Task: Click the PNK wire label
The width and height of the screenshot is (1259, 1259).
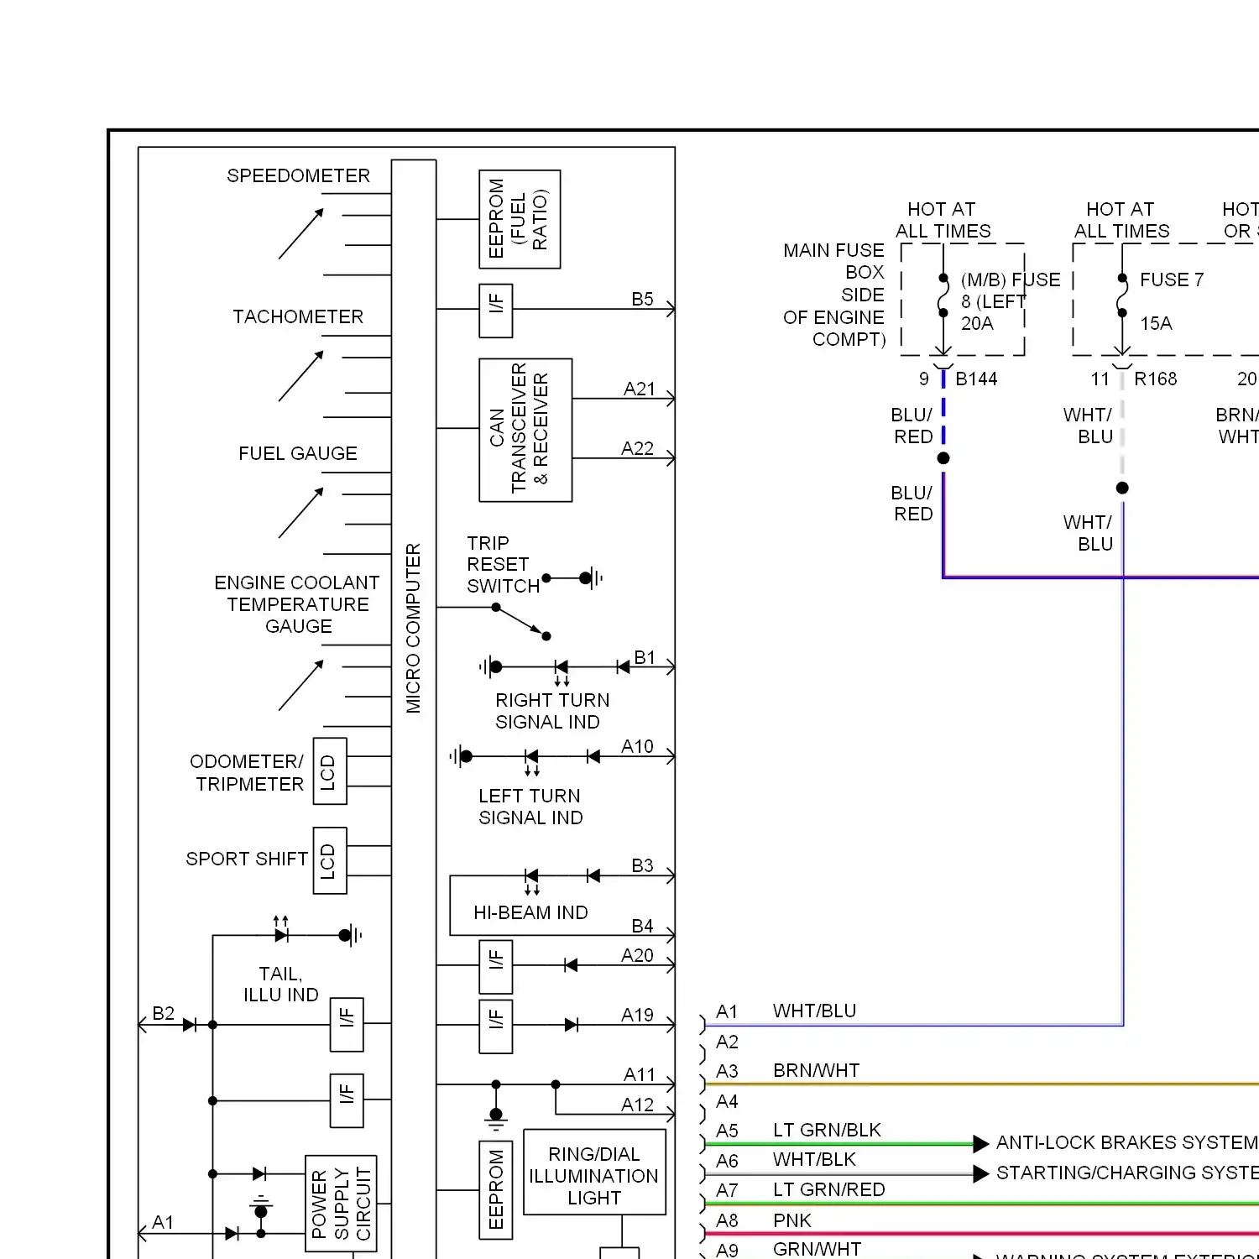Action: coord(792,1220)
